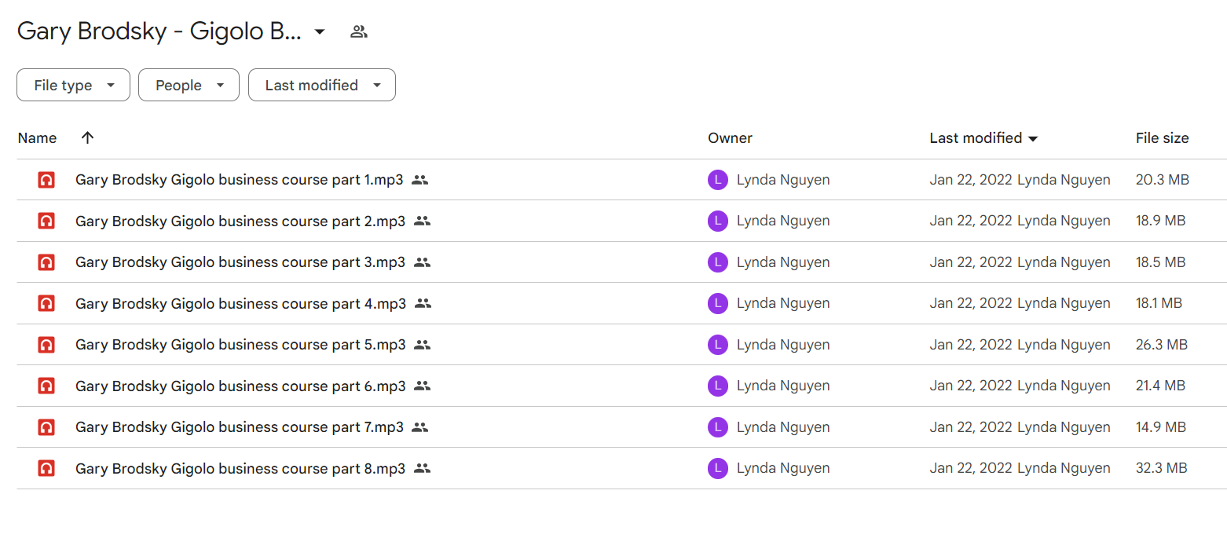Screen dimensions: 1227x549
Task: Reverse sort direction with the Name arrow
Action: tap(87, 137)
